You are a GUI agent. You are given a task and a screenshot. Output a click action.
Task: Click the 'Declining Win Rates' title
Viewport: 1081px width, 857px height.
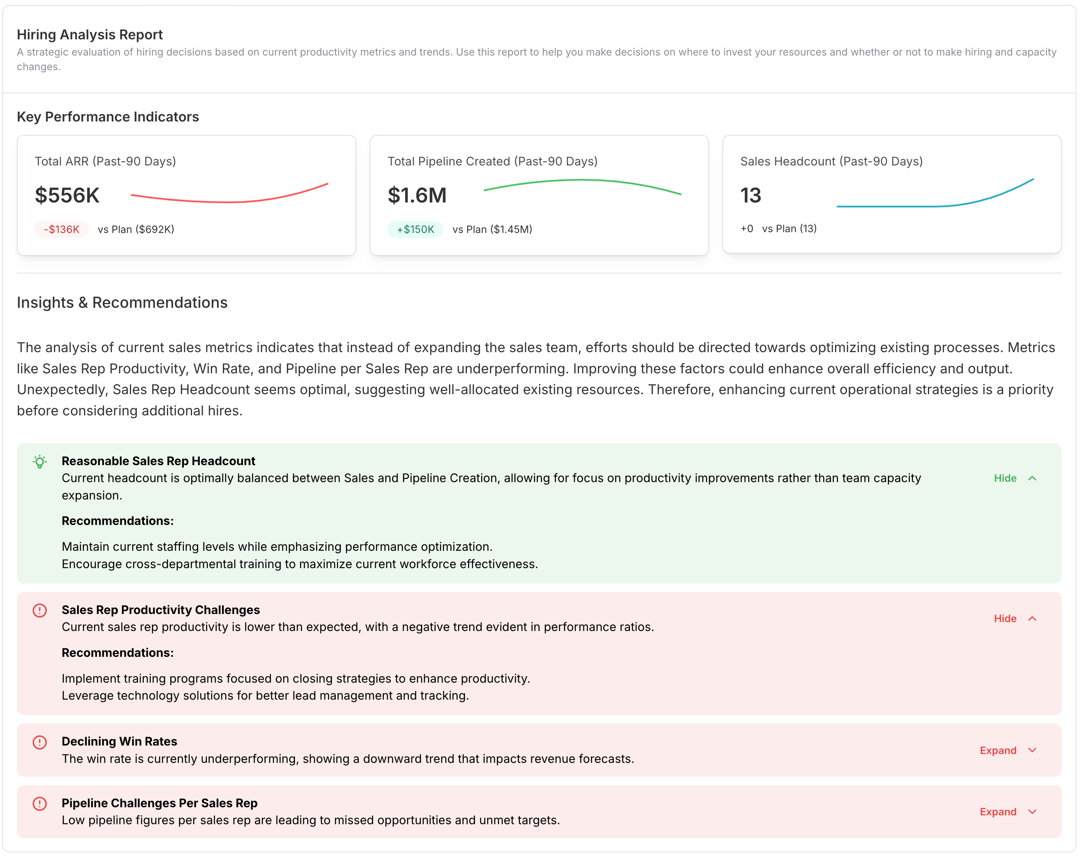(x=120, y=742)
